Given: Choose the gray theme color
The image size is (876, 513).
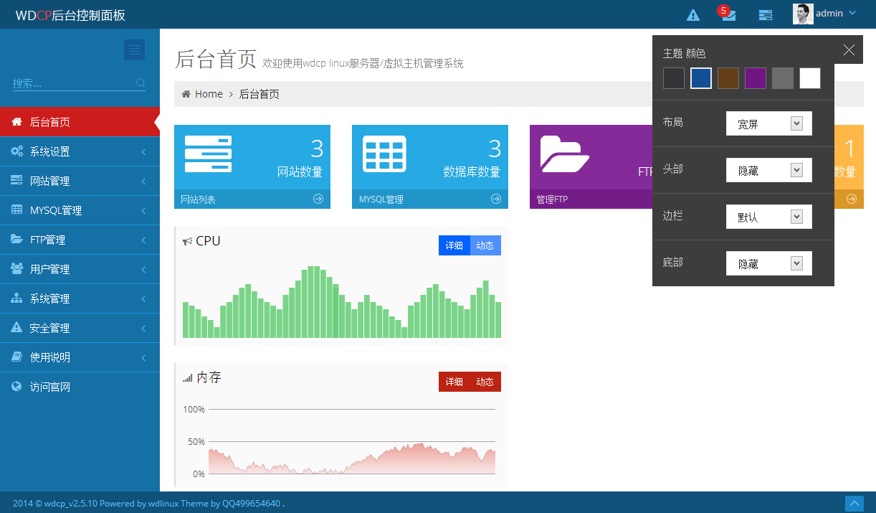Looking at the screenshot, I should (783, 78).
